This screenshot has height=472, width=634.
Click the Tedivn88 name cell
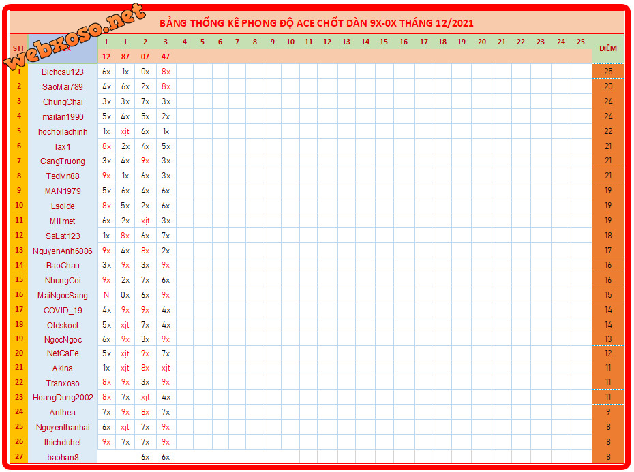pyautogui.click(x=63, y=176)
